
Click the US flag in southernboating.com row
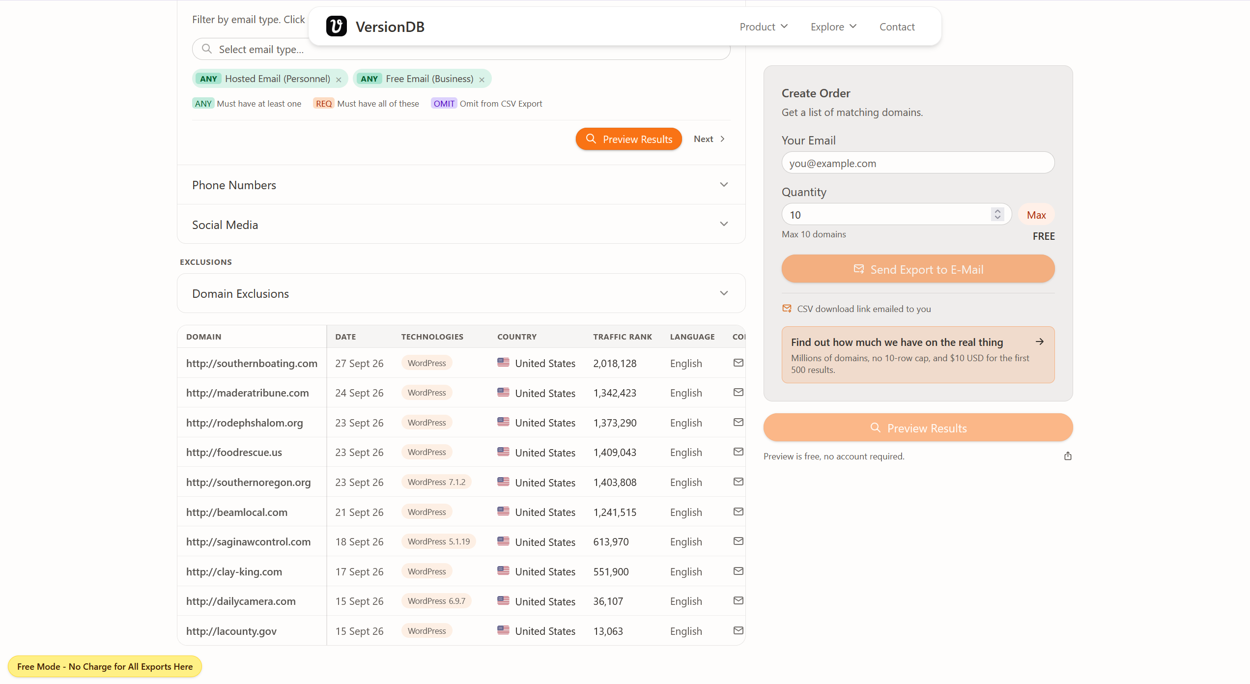[503, 362]
